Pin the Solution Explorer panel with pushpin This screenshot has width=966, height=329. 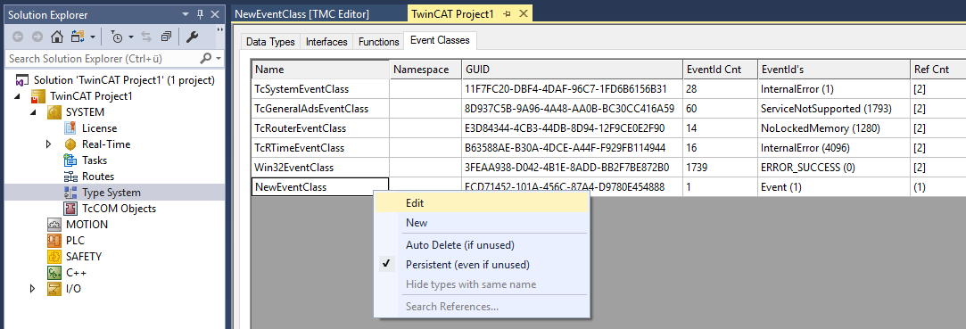point(200,15)
